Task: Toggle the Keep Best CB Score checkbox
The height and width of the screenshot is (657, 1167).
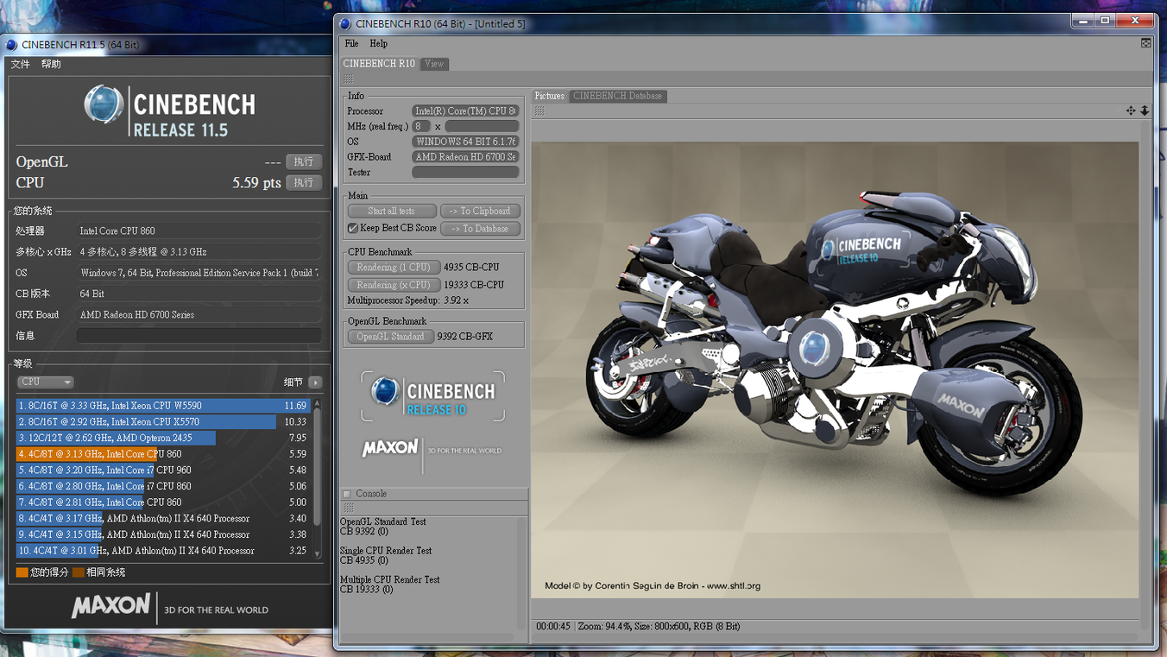Action: click(353, 229)
